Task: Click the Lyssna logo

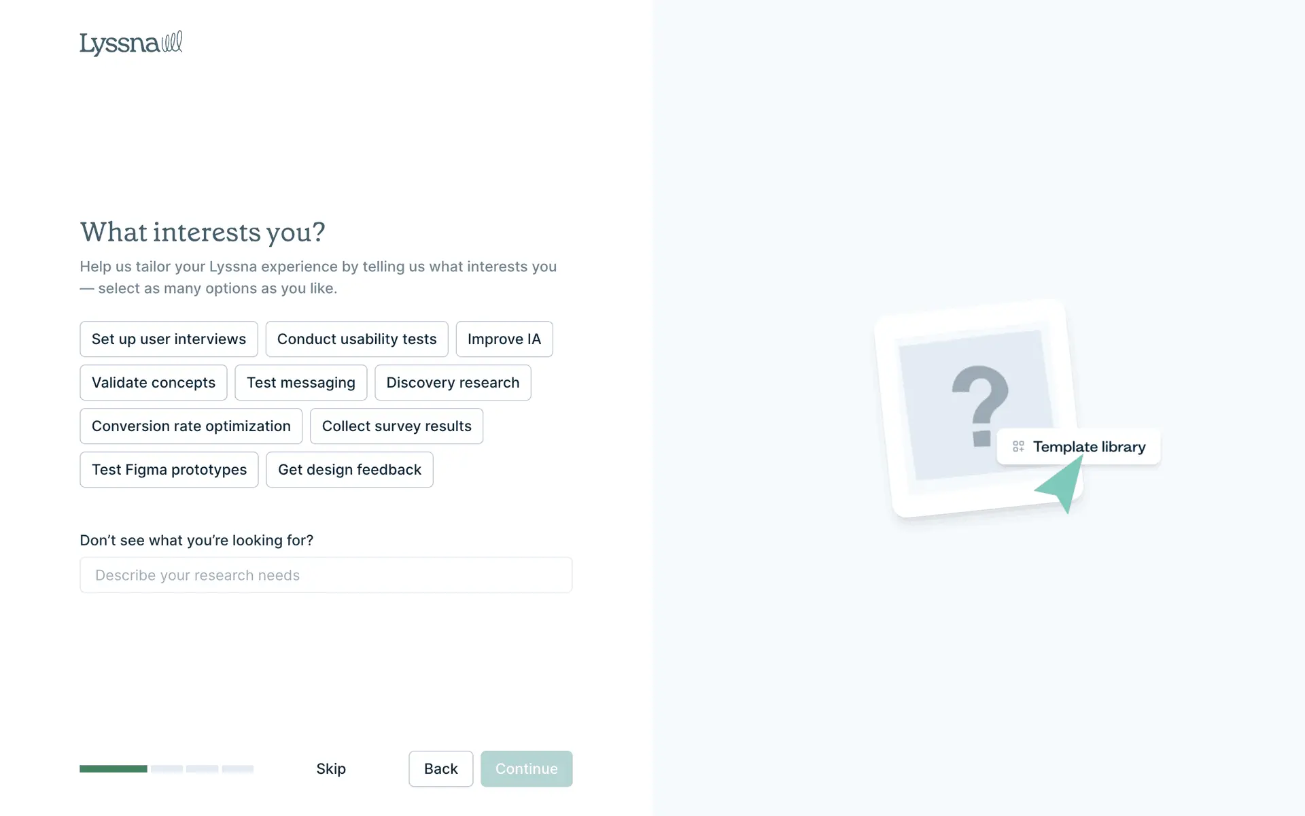Action: pos(130,44)
